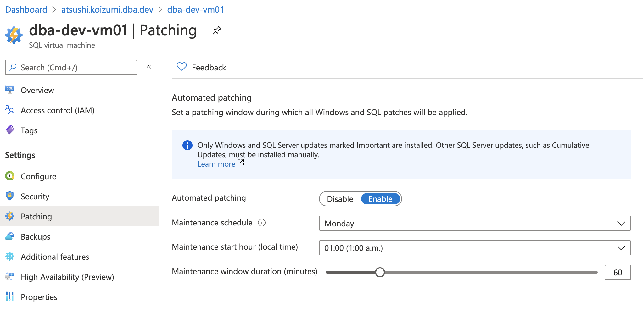This screenshot has width=643, height=310.
Task: Enable automated patching
Action: click(380, 199)
